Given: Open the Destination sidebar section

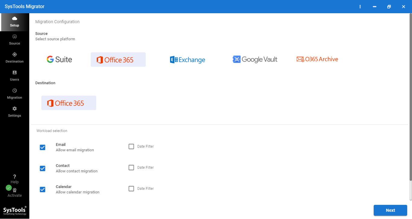Looking at the screenshot, I should point(14,58).
